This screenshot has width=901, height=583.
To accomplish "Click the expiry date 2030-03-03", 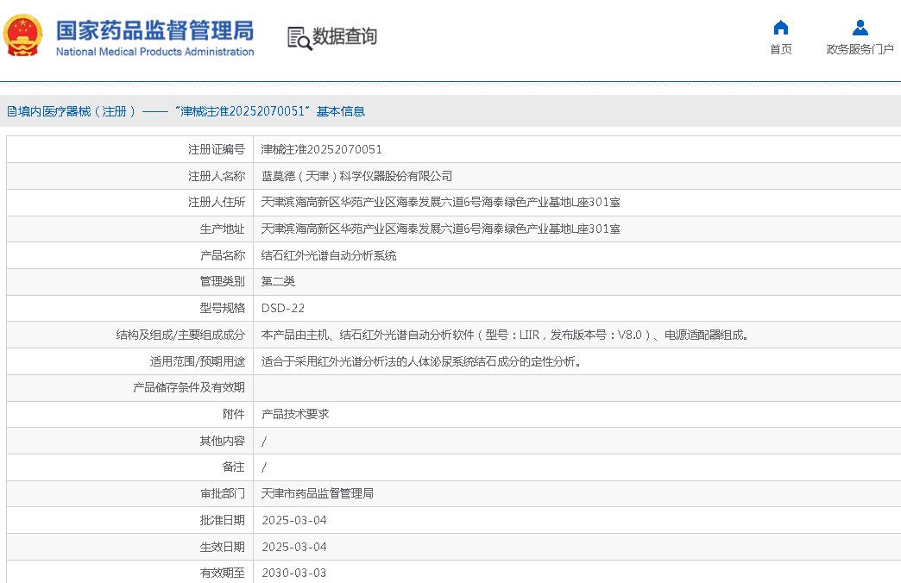I will [x=293, y=573].
